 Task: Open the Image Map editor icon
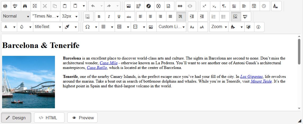(151, 27)
